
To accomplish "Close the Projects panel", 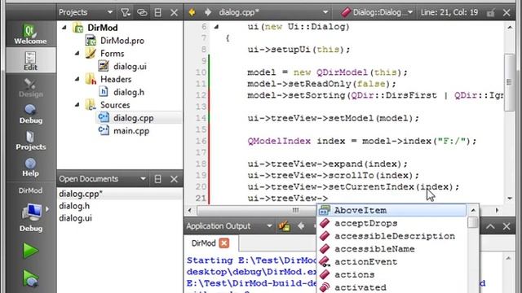I will pyautogui.click(x=174, y=13).
